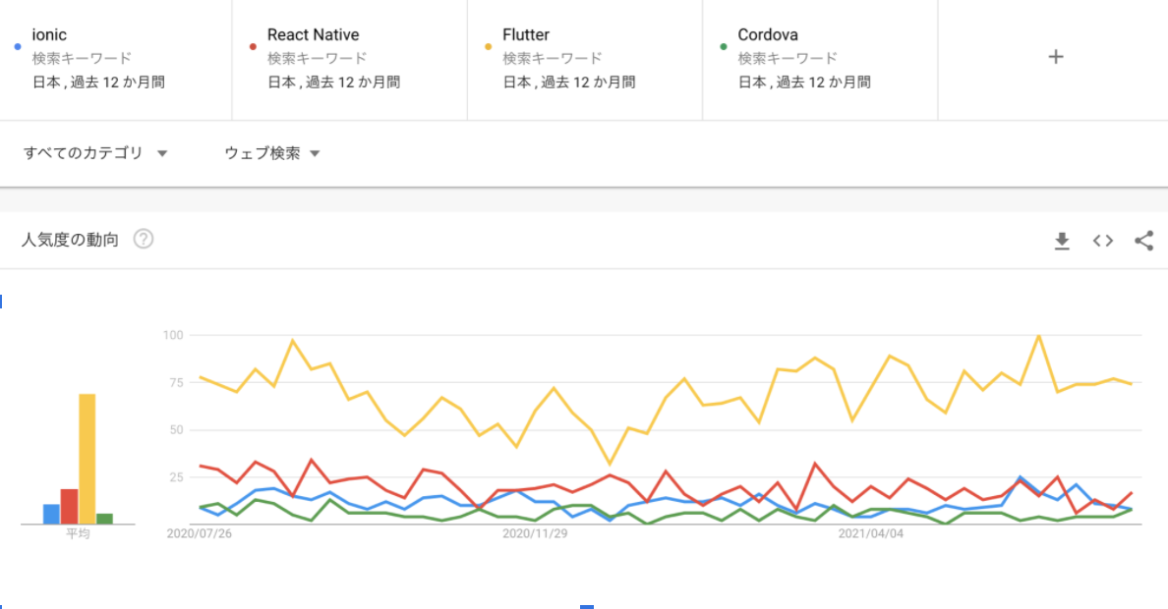The height and width of the screenshot is (609, 1168).
Task: Click the 2020/11/29 date label
Action: [x=535, y=533]
